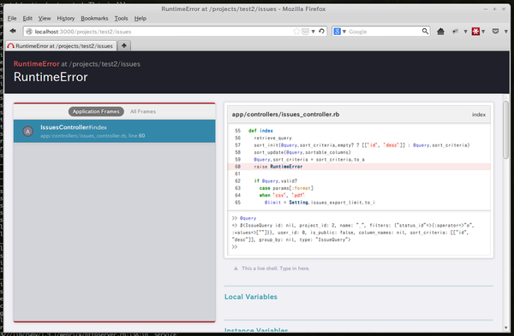Image resolution: width=514 pixels, height=336 pixels.
Task: Bookmark this page with the star icon
Action: (296, 32)
